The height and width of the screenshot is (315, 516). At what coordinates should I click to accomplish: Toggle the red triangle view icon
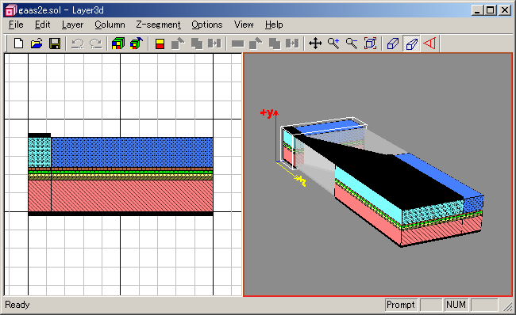tap(429, 44)
